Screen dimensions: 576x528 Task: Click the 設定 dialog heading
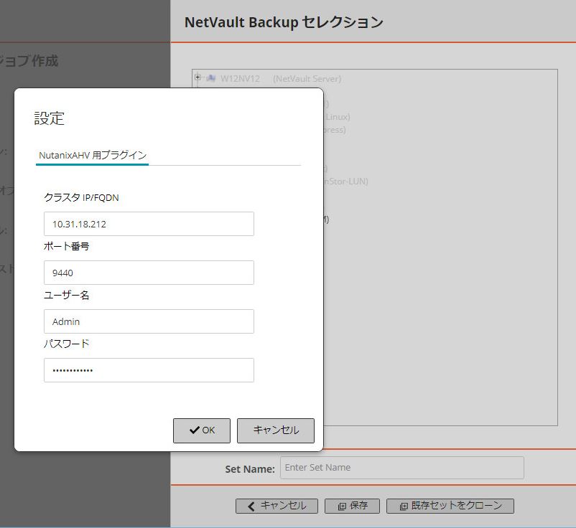(x=50, y=118)
